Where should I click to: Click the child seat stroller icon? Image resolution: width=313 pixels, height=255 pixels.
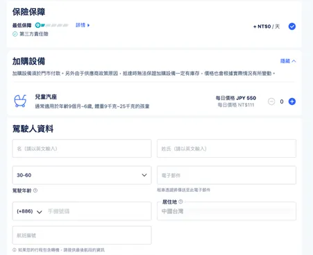point(20,101)
